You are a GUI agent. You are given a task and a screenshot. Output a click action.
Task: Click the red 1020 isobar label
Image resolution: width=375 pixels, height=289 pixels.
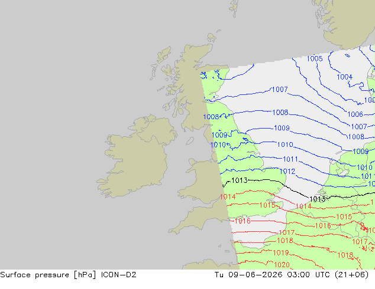(x=282, y=264)
